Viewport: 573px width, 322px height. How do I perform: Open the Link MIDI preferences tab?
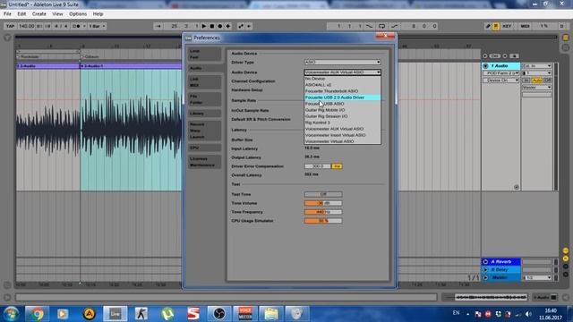[x=205, y=82]
